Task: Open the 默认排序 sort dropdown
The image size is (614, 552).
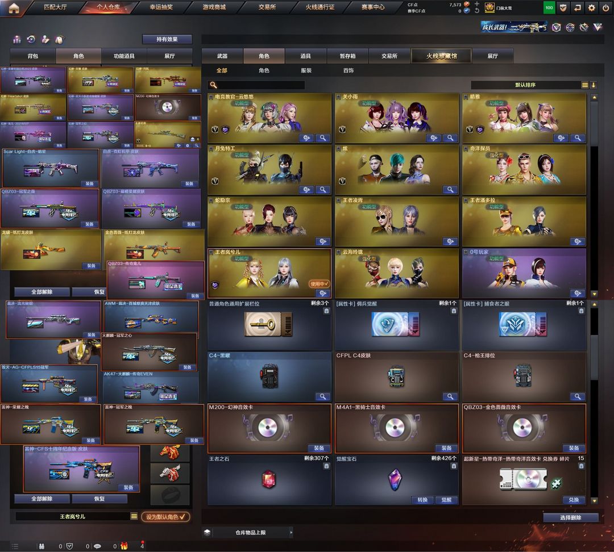Action: pyautogui.click(x=525, y=85)
